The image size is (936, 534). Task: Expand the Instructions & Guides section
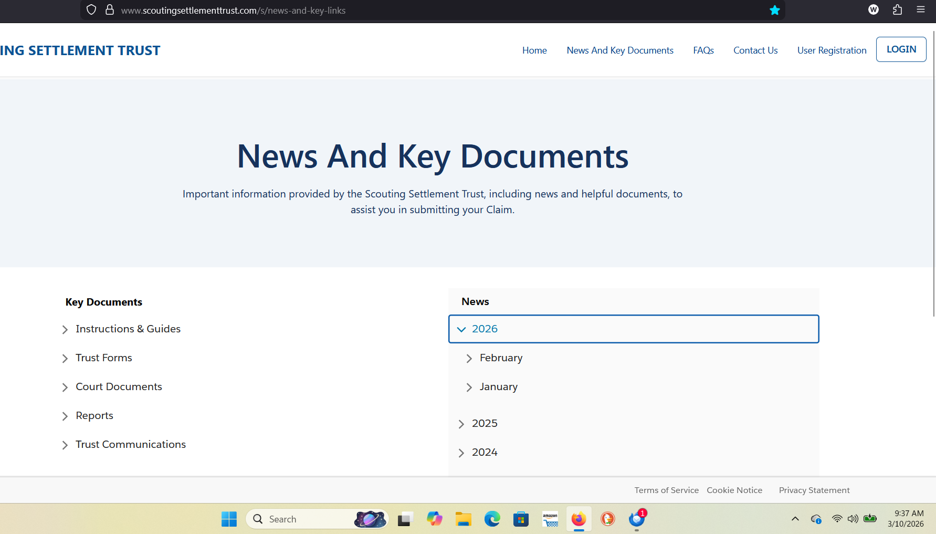tap(128, 329)
